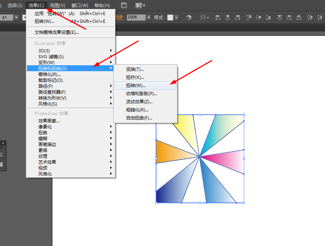Click the Vertical Align Top icon
This screenshot has height=246, width=325.
(249, 17)
